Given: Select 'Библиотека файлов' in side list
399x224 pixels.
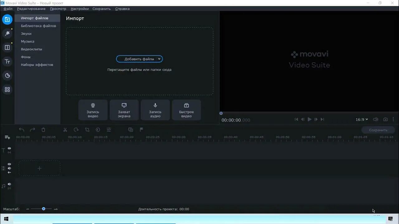Looking at the screenshot, I should click(37, 26).
